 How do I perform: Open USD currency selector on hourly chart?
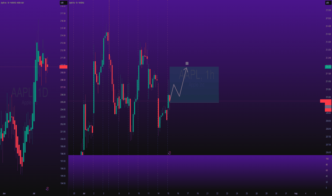coord(328,3)
